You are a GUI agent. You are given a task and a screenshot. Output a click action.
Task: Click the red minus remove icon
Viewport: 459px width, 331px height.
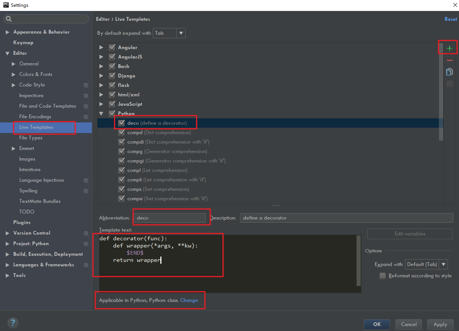pyautogui.click(x=449, y=60)
